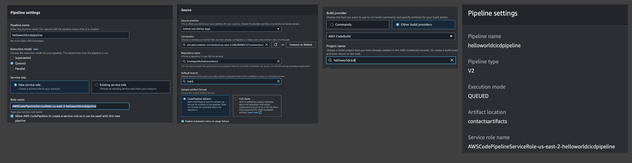This screenshot has width=632, height=163.
Task: Click search icon in Project name field
Action: (x=330, y=60)
